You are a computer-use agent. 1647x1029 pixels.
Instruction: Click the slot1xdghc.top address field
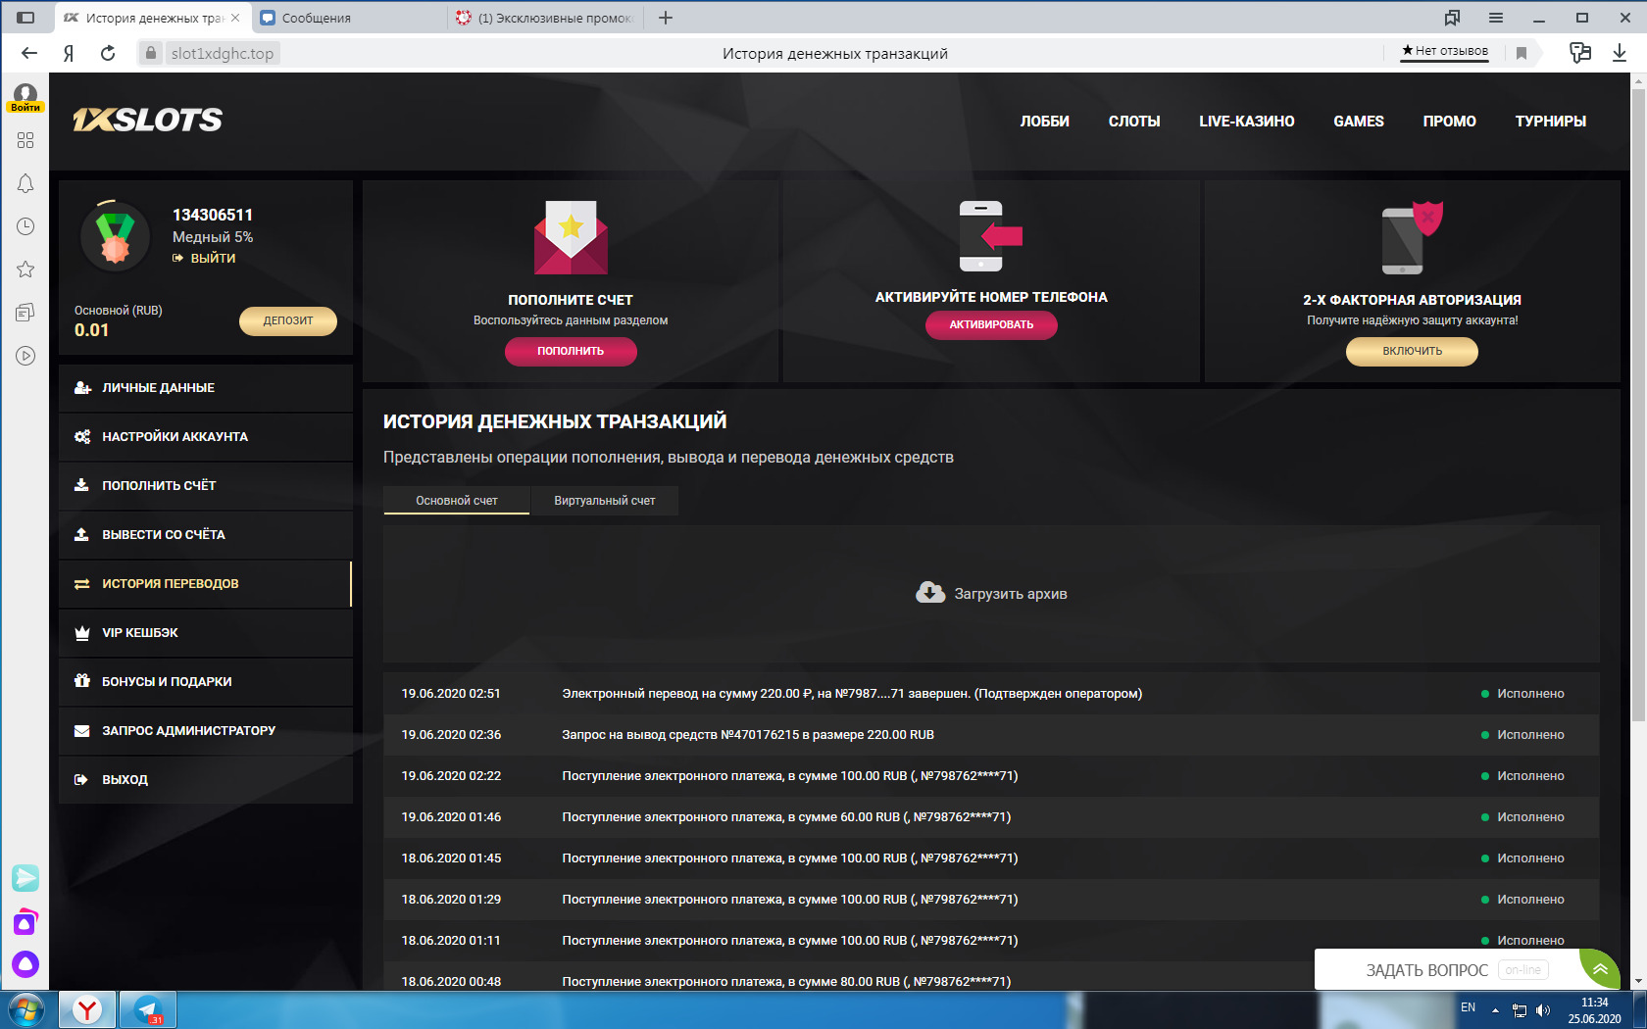[x=223, y=53]
